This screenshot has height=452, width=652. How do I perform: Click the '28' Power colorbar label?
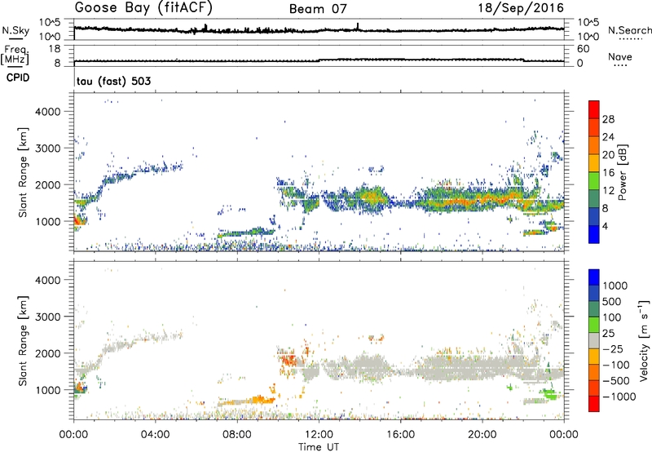point(608,119)
